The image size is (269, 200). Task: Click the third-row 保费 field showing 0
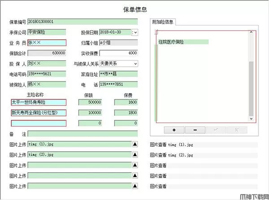click(x=126, y=123)
